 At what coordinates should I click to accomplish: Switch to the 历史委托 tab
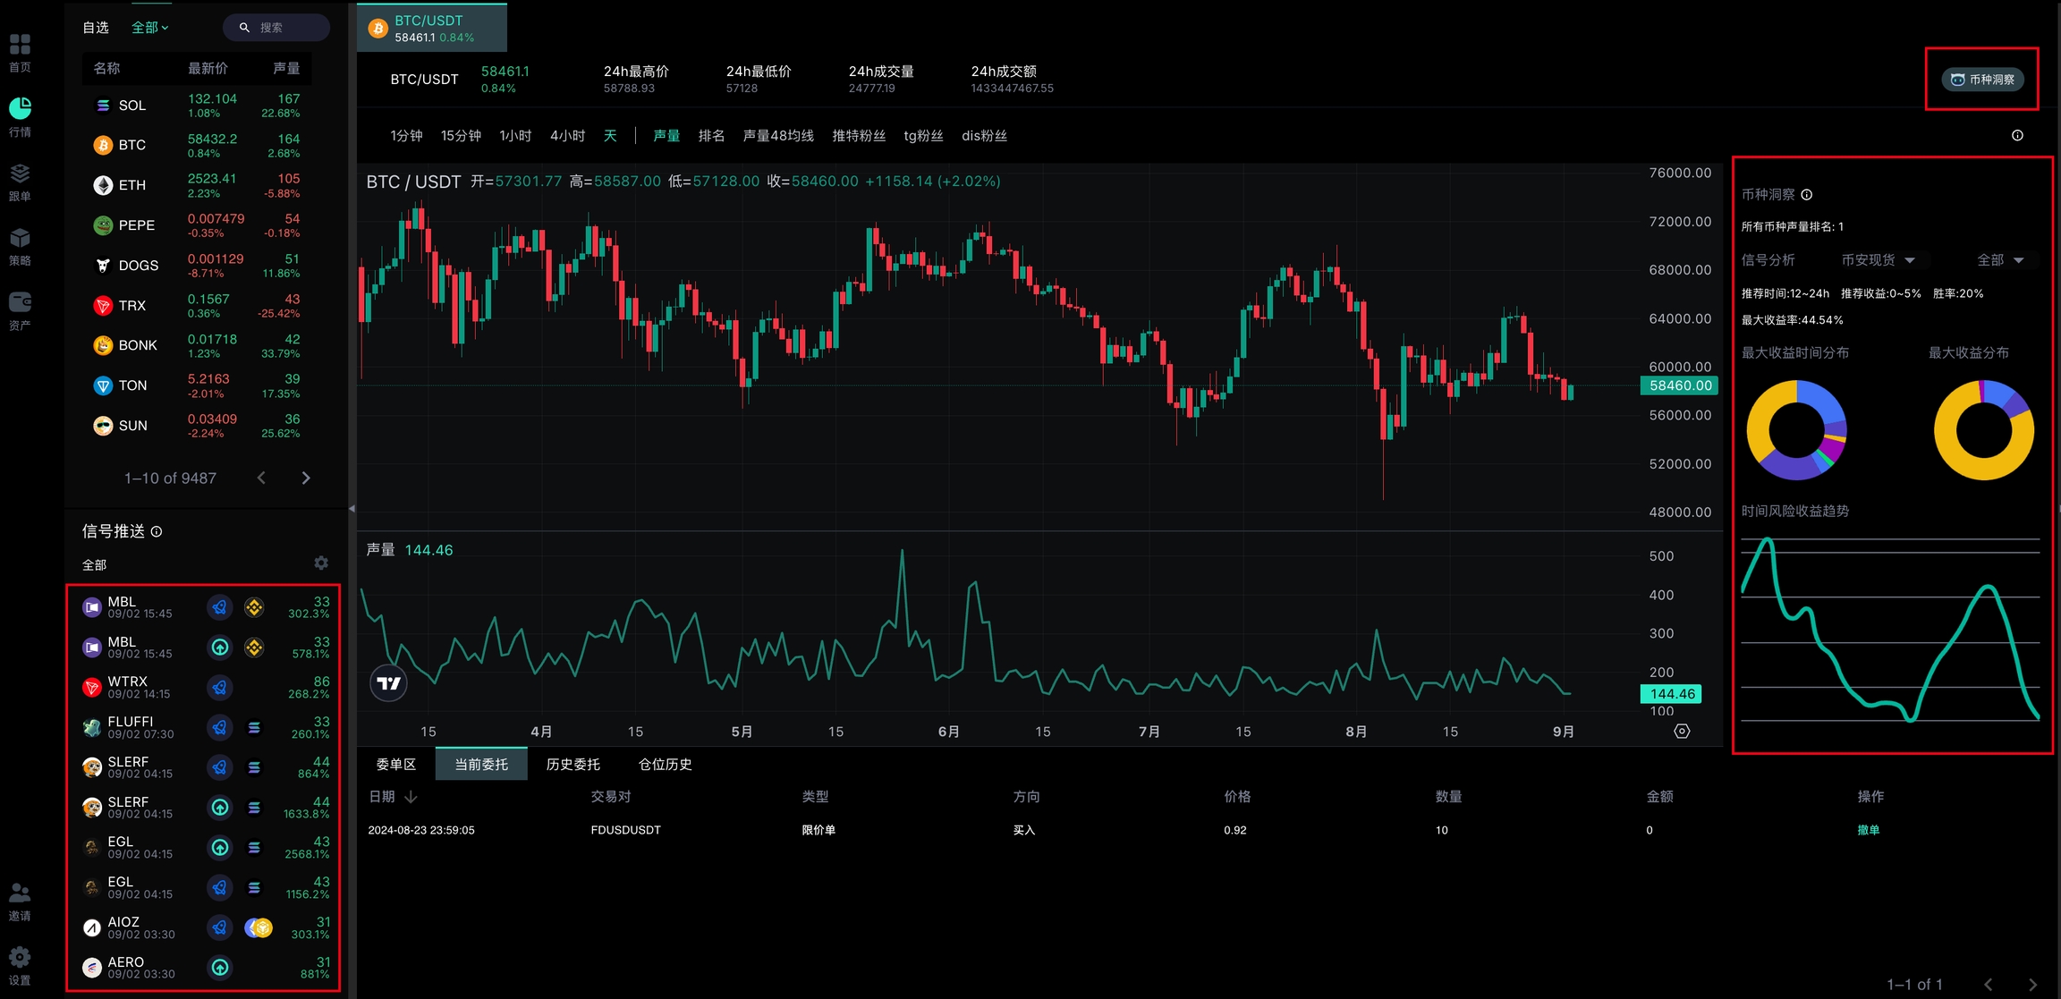(572, 765)
